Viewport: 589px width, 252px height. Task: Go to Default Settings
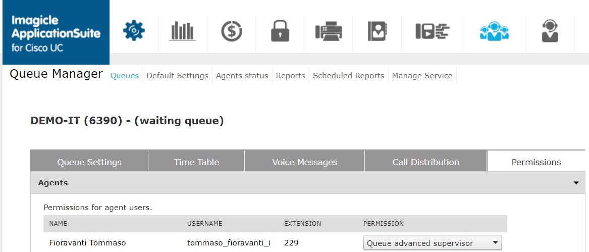coord(177,76)
